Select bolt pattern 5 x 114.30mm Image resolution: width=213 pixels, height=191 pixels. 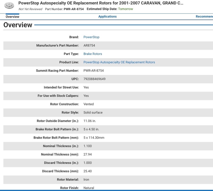[94, 138]
